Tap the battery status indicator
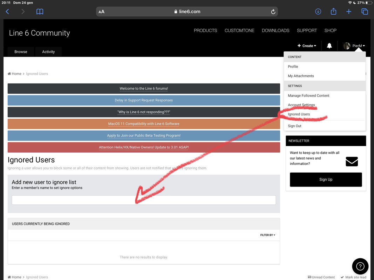The height and width of the screenshot is (280, 374). click(x=368, y=2)
